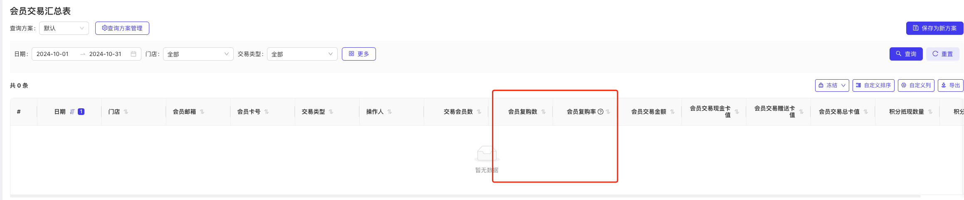Sort the 交易类型 column

(331, 112)
